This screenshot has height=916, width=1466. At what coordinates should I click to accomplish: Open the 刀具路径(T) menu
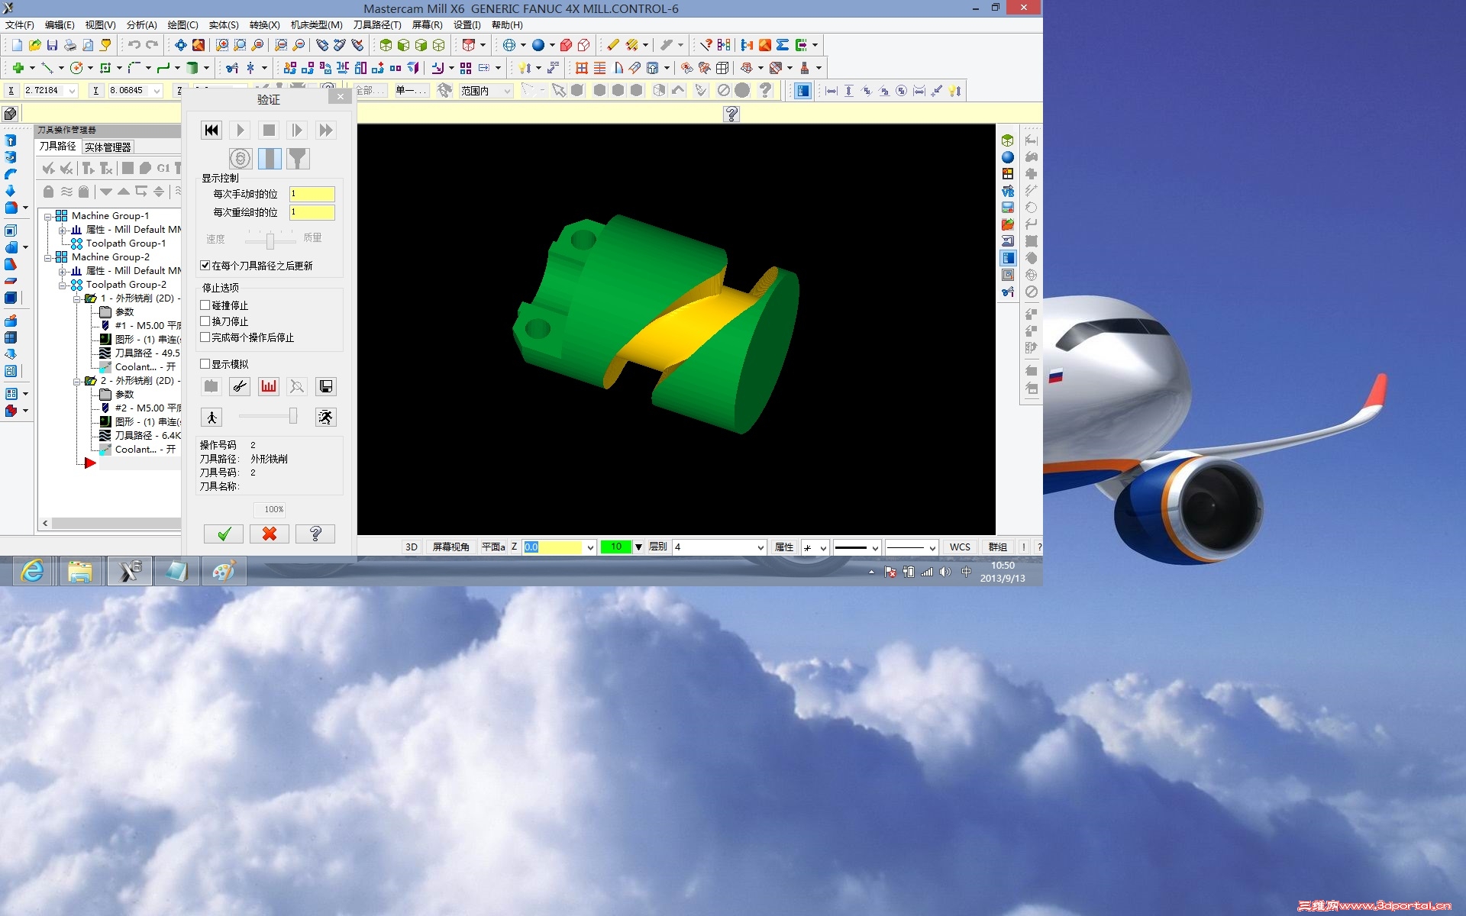[x=377, y=25]
